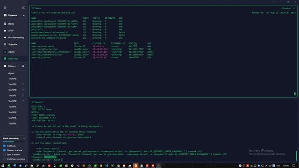Click the highlighted orange taskbar app
299x168 pixels.
pos(135,166)
